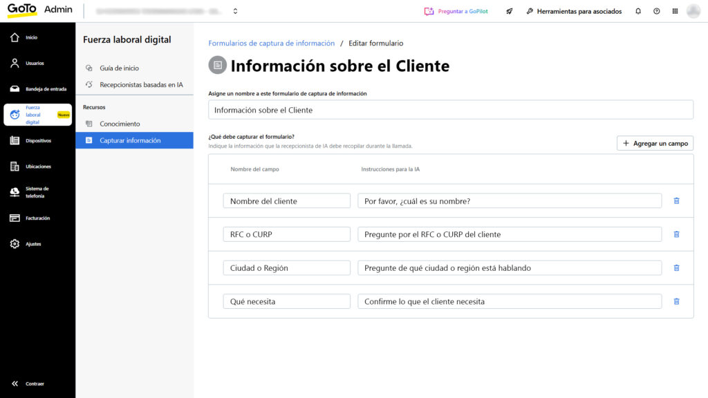This screenshot has height=398, width=708.
Task: Delete the Qué necesita field row
Action: point(676,301)
